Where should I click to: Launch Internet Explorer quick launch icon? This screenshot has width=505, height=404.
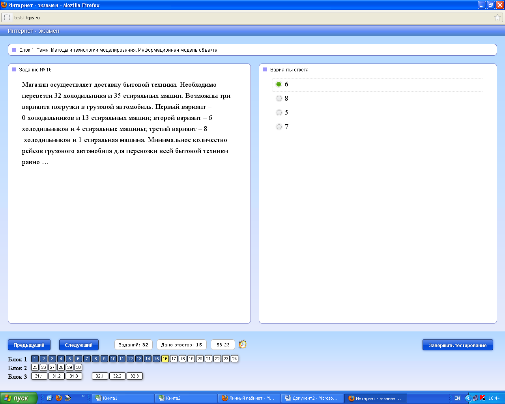(49, 398)
